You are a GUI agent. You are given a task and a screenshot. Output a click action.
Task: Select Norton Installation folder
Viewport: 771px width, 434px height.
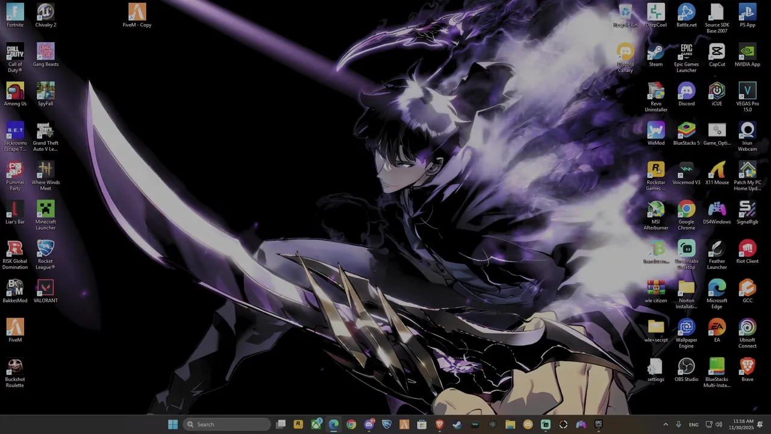click(687, 294)
